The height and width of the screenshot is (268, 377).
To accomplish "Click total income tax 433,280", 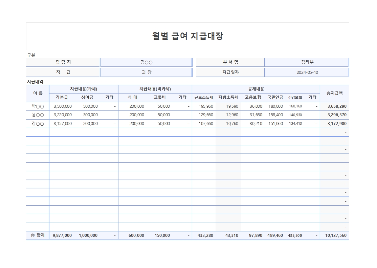I will [205, 235].
